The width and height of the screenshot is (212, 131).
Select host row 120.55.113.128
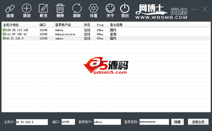pyautogui.click(x=106, y=30)
